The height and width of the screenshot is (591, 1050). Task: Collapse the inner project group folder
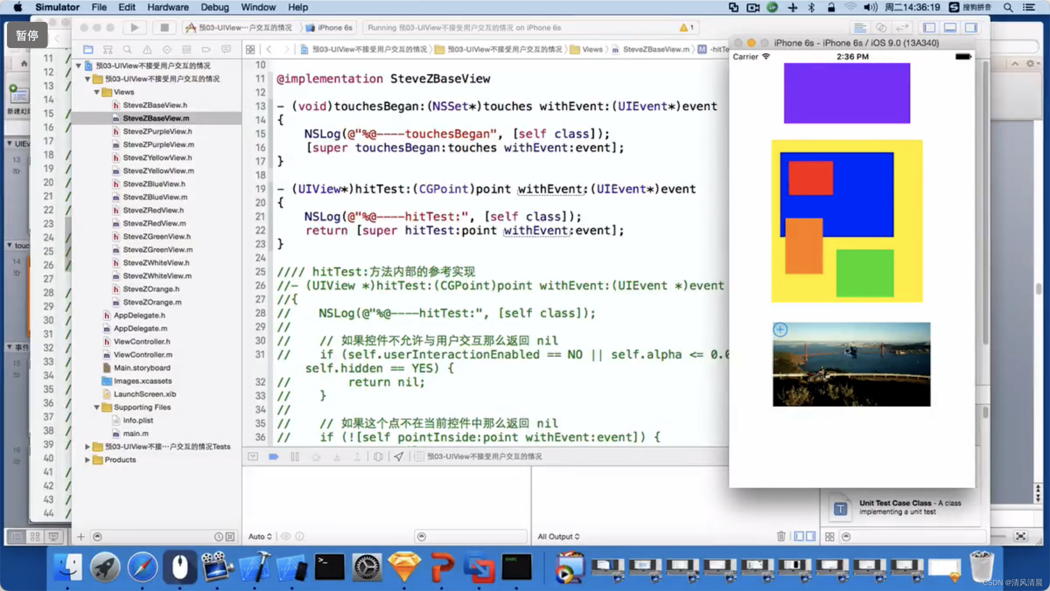(87, 79)
